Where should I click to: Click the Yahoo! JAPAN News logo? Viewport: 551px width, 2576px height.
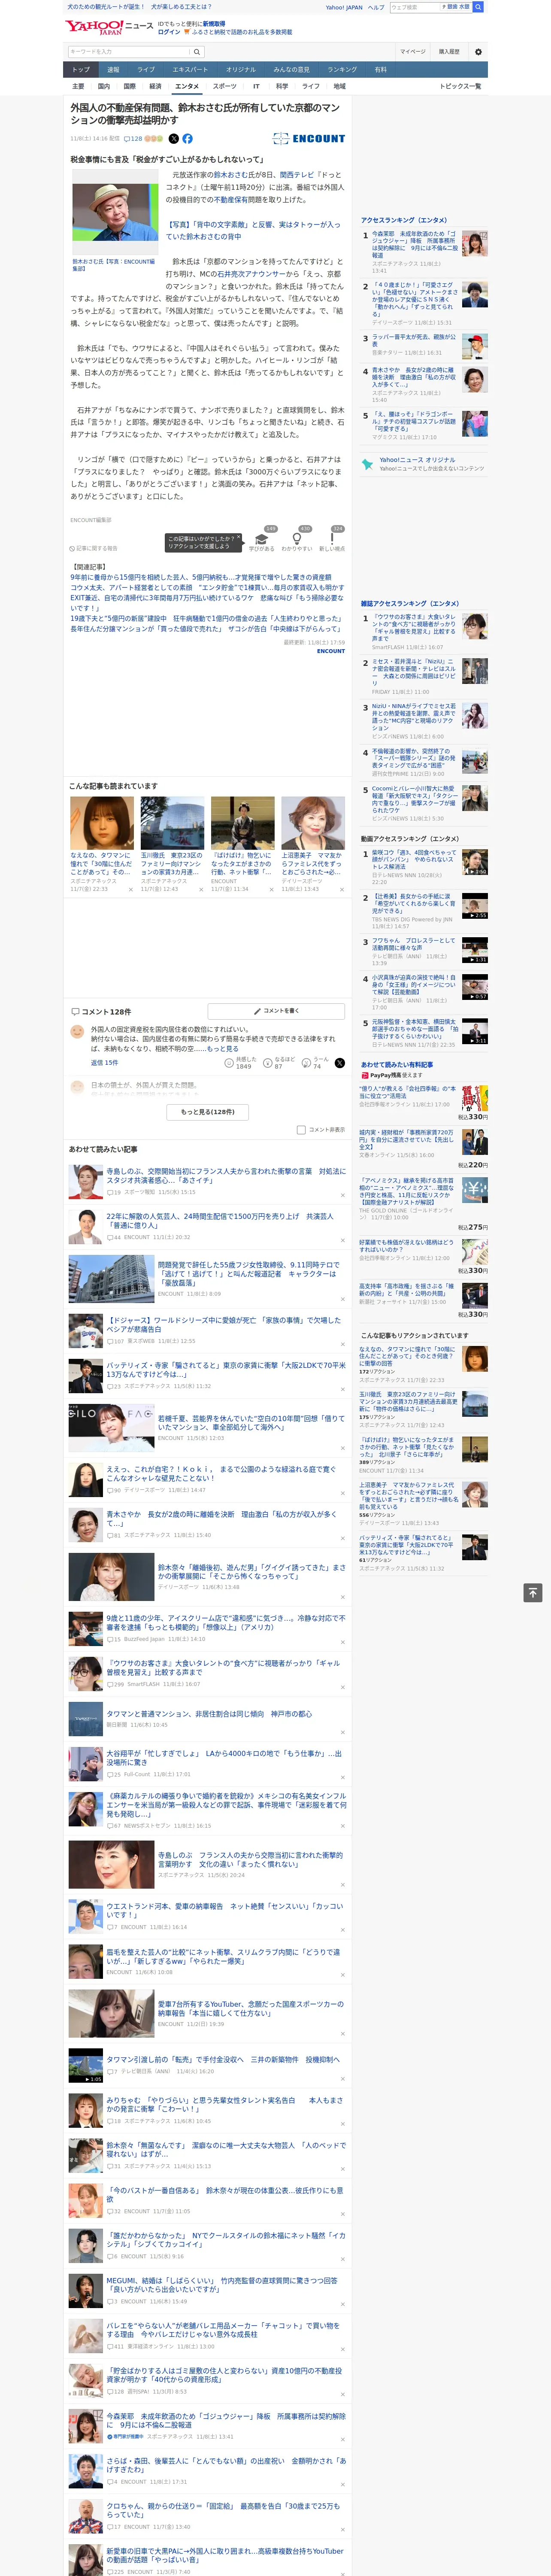click(109, 27)
